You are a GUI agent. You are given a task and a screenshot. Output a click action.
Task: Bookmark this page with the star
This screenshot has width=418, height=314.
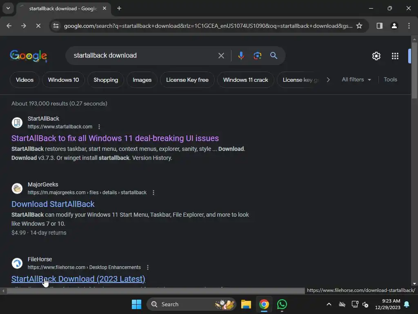tap(359, 26)
